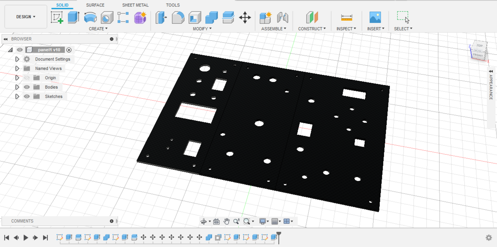Switch to the SHEET METAL tab
The width and height of the screenshot is (497, 247).
(135, 5)
